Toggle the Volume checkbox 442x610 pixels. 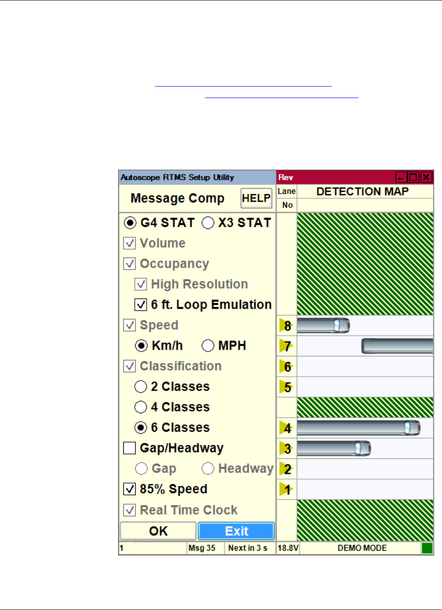[x=129, y=243]
